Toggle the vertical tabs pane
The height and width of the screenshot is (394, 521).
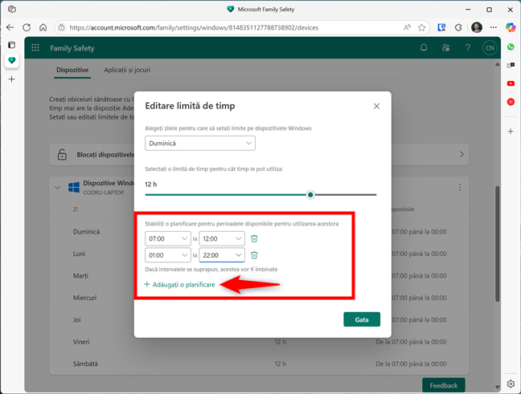11,45
